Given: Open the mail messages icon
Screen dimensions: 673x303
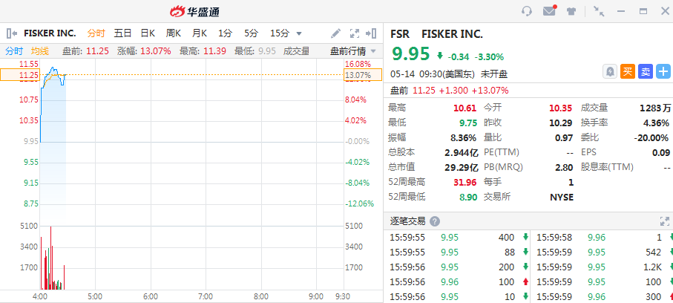Looking at the screenshot, I should [549, 11].
